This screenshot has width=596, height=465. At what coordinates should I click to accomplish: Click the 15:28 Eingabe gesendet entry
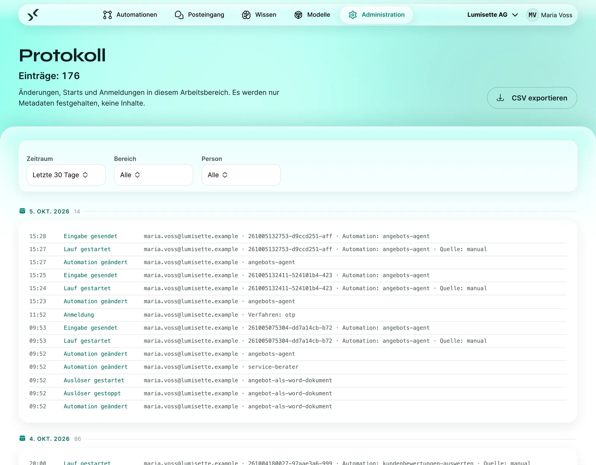298,236
